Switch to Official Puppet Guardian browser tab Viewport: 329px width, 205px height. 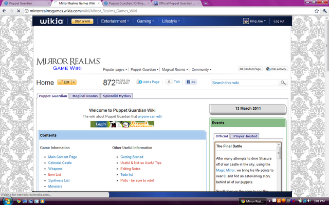(x=176, y=4)
